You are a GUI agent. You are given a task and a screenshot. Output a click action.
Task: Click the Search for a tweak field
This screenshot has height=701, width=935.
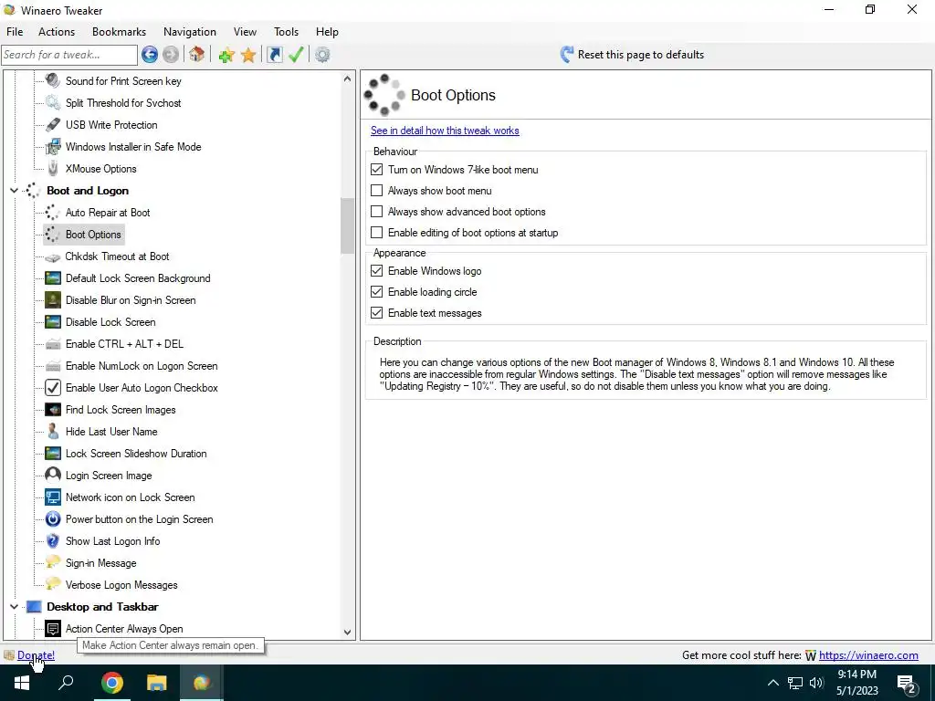(69, 55)
